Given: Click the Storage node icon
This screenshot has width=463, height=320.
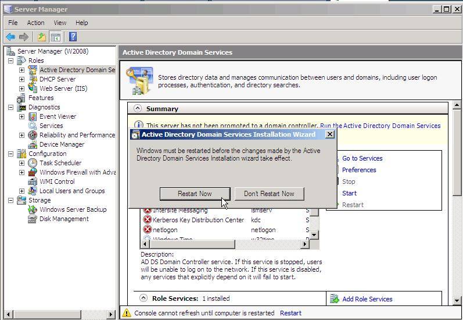Looking at the screenshot, I should coord(21,200).
